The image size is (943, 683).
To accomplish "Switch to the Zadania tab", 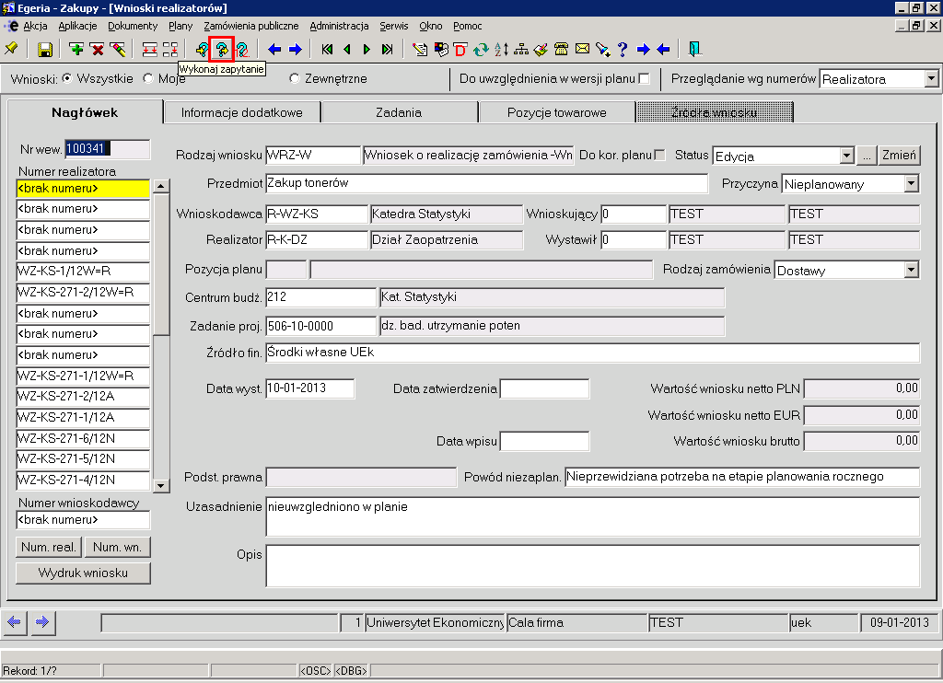I will click(399, 112).
